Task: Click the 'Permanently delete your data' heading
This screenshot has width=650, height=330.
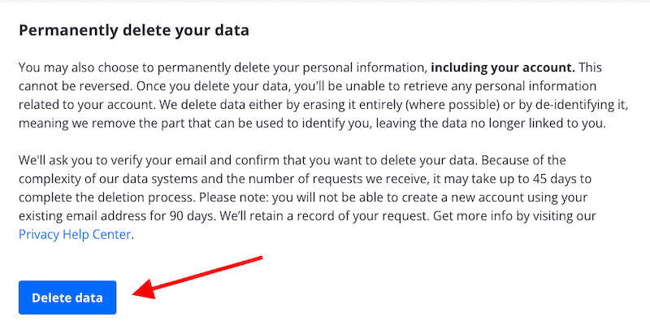Action: click(x=133, y=31)
